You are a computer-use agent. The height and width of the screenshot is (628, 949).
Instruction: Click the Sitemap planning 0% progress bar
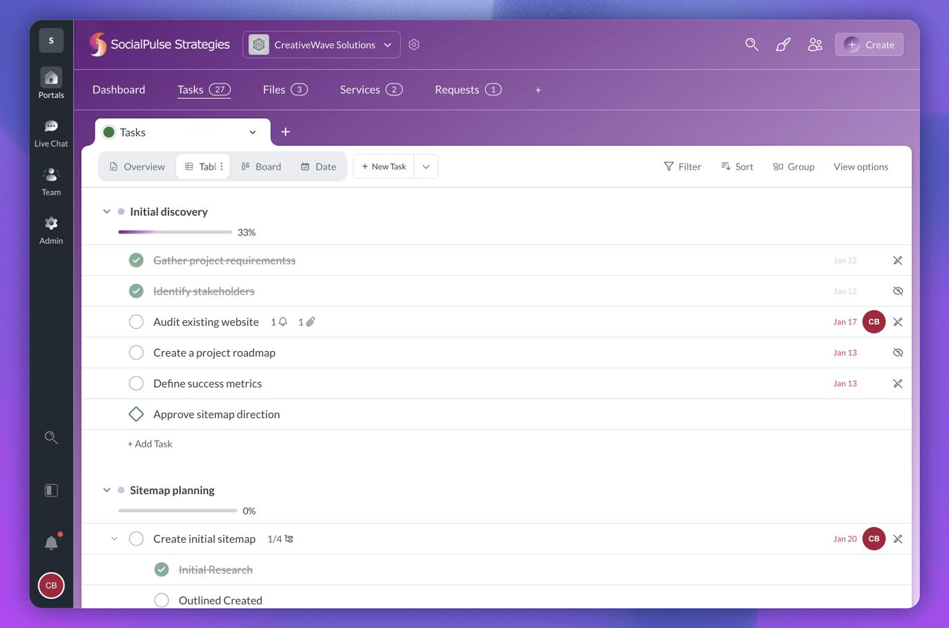click(178, 511)
